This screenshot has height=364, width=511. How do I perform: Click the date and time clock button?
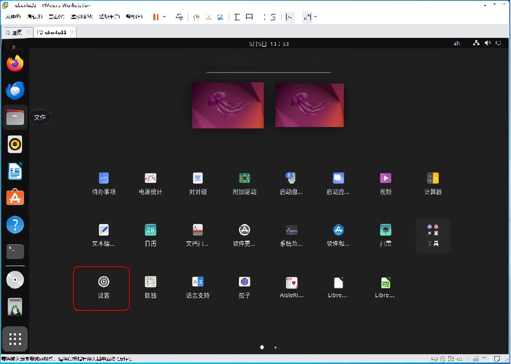click(269, 44)
